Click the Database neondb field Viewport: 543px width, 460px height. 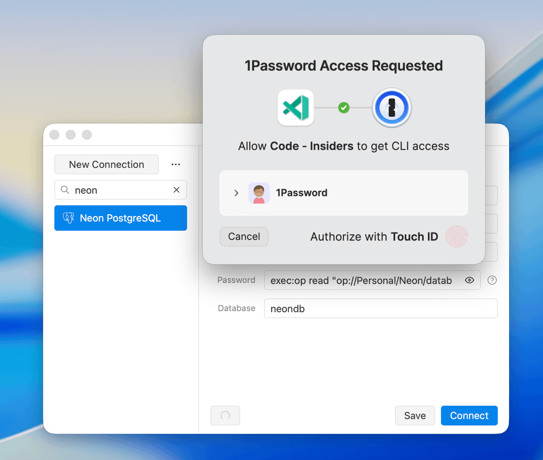click(381, 308)
